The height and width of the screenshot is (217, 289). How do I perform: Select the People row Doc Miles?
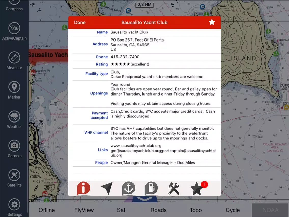tap(146, 163)
